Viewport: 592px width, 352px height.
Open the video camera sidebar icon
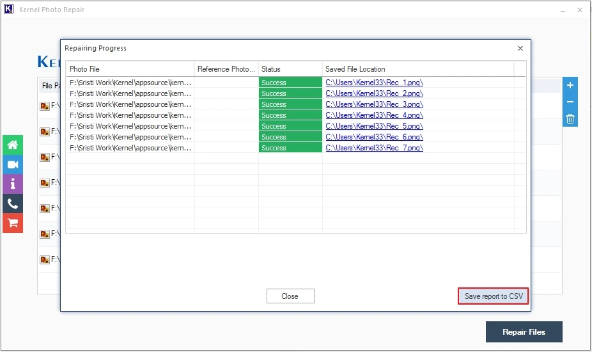(x=13, y=164)
